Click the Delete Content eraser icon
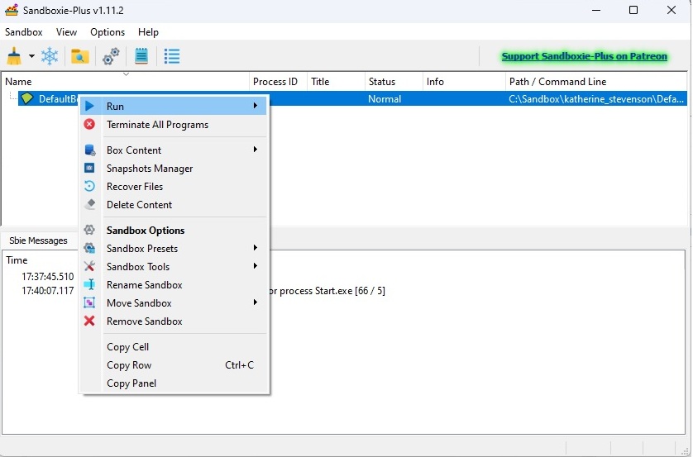The image size is (693, 457). [89, 205]
